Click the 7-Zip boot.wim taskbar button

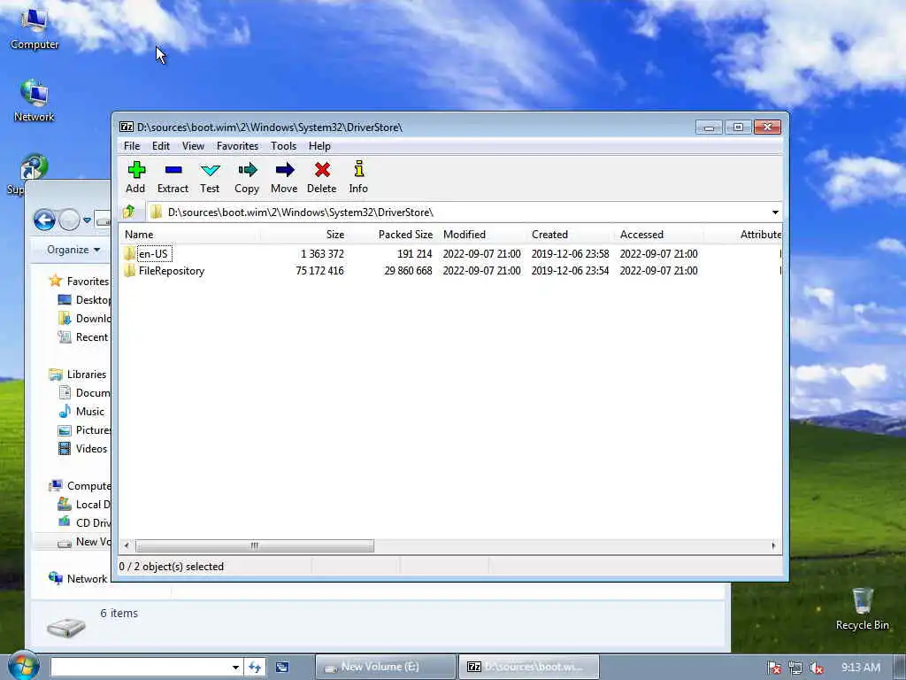[529, 668]
